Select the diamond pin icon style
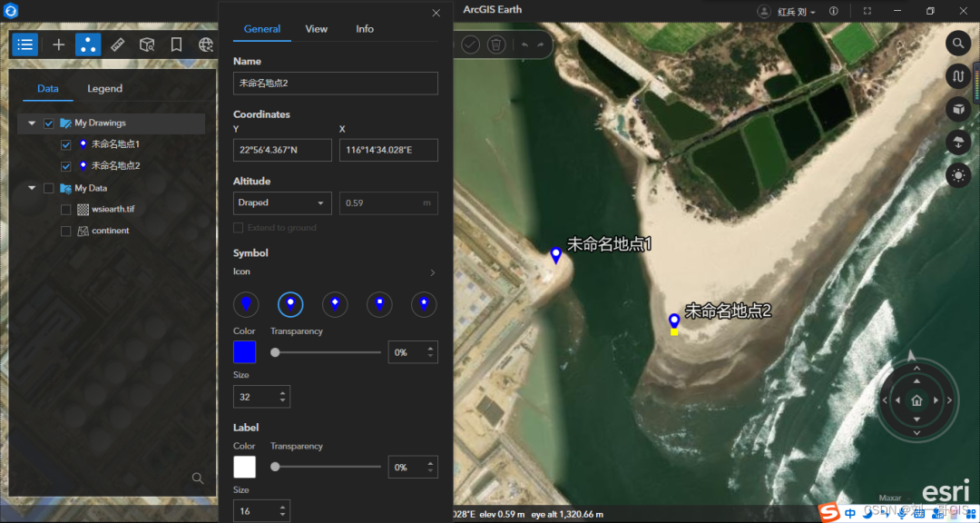Viewport: 980px width, 523px height. pos(335,305)
